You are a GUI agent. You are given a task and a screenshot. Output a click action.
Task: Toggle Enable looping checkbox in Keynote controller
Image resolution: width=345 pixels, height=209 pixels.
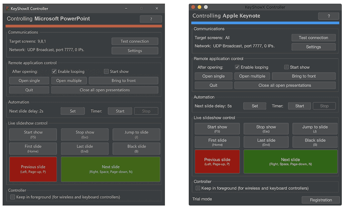point(237,67)
